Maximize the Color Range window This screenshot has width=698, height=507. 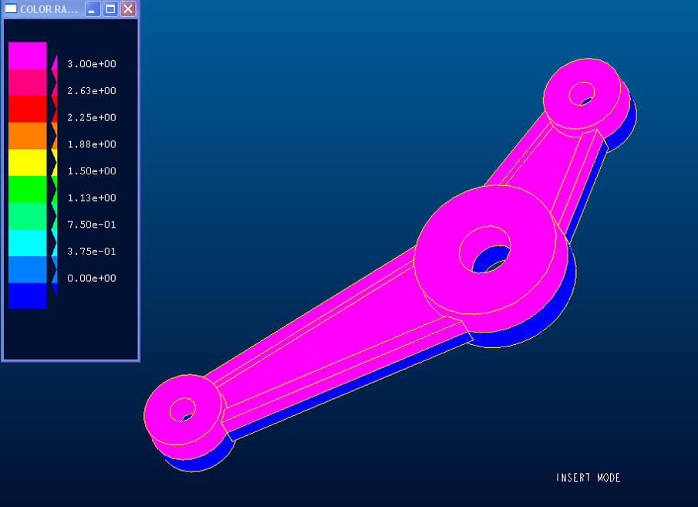click(x=110, y=9)
